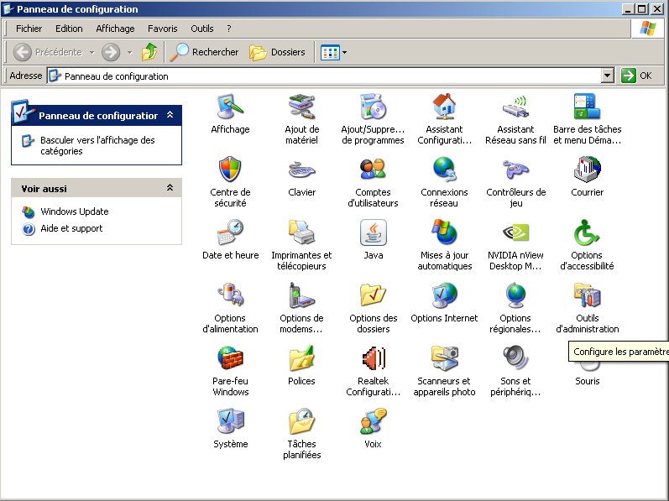
Task: Click the green OK go button
Action: (636, 76)
